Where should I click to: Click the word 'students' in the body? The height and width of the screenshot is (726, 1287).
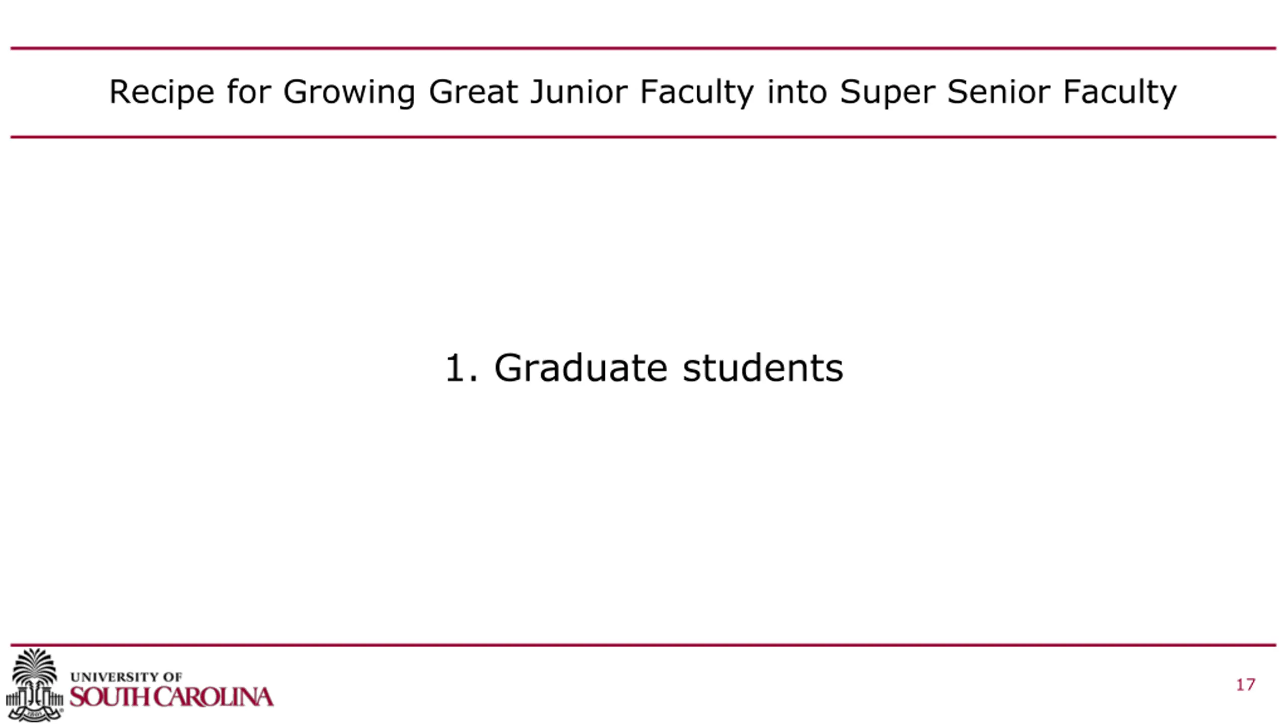763,368
